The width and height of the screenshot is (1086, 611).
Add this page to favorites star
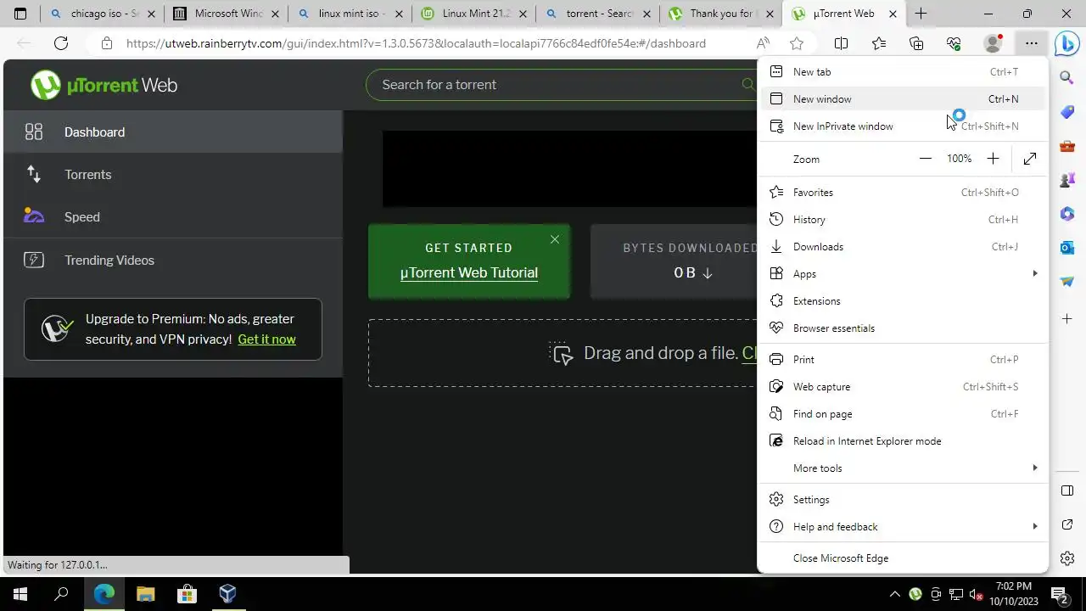(x=797, y=43)
